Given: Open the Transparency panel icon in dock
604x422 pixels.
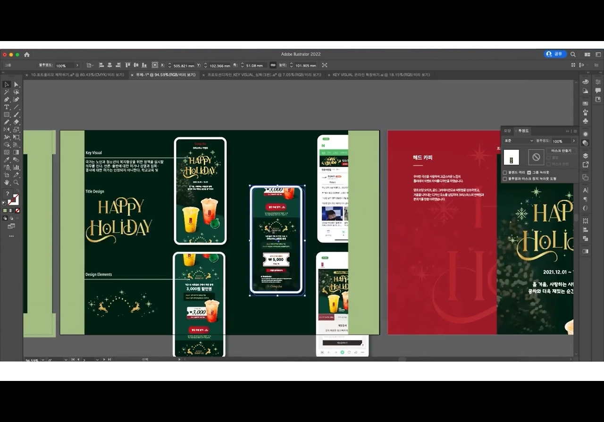Looking at the screenshot, I should 586,143.
